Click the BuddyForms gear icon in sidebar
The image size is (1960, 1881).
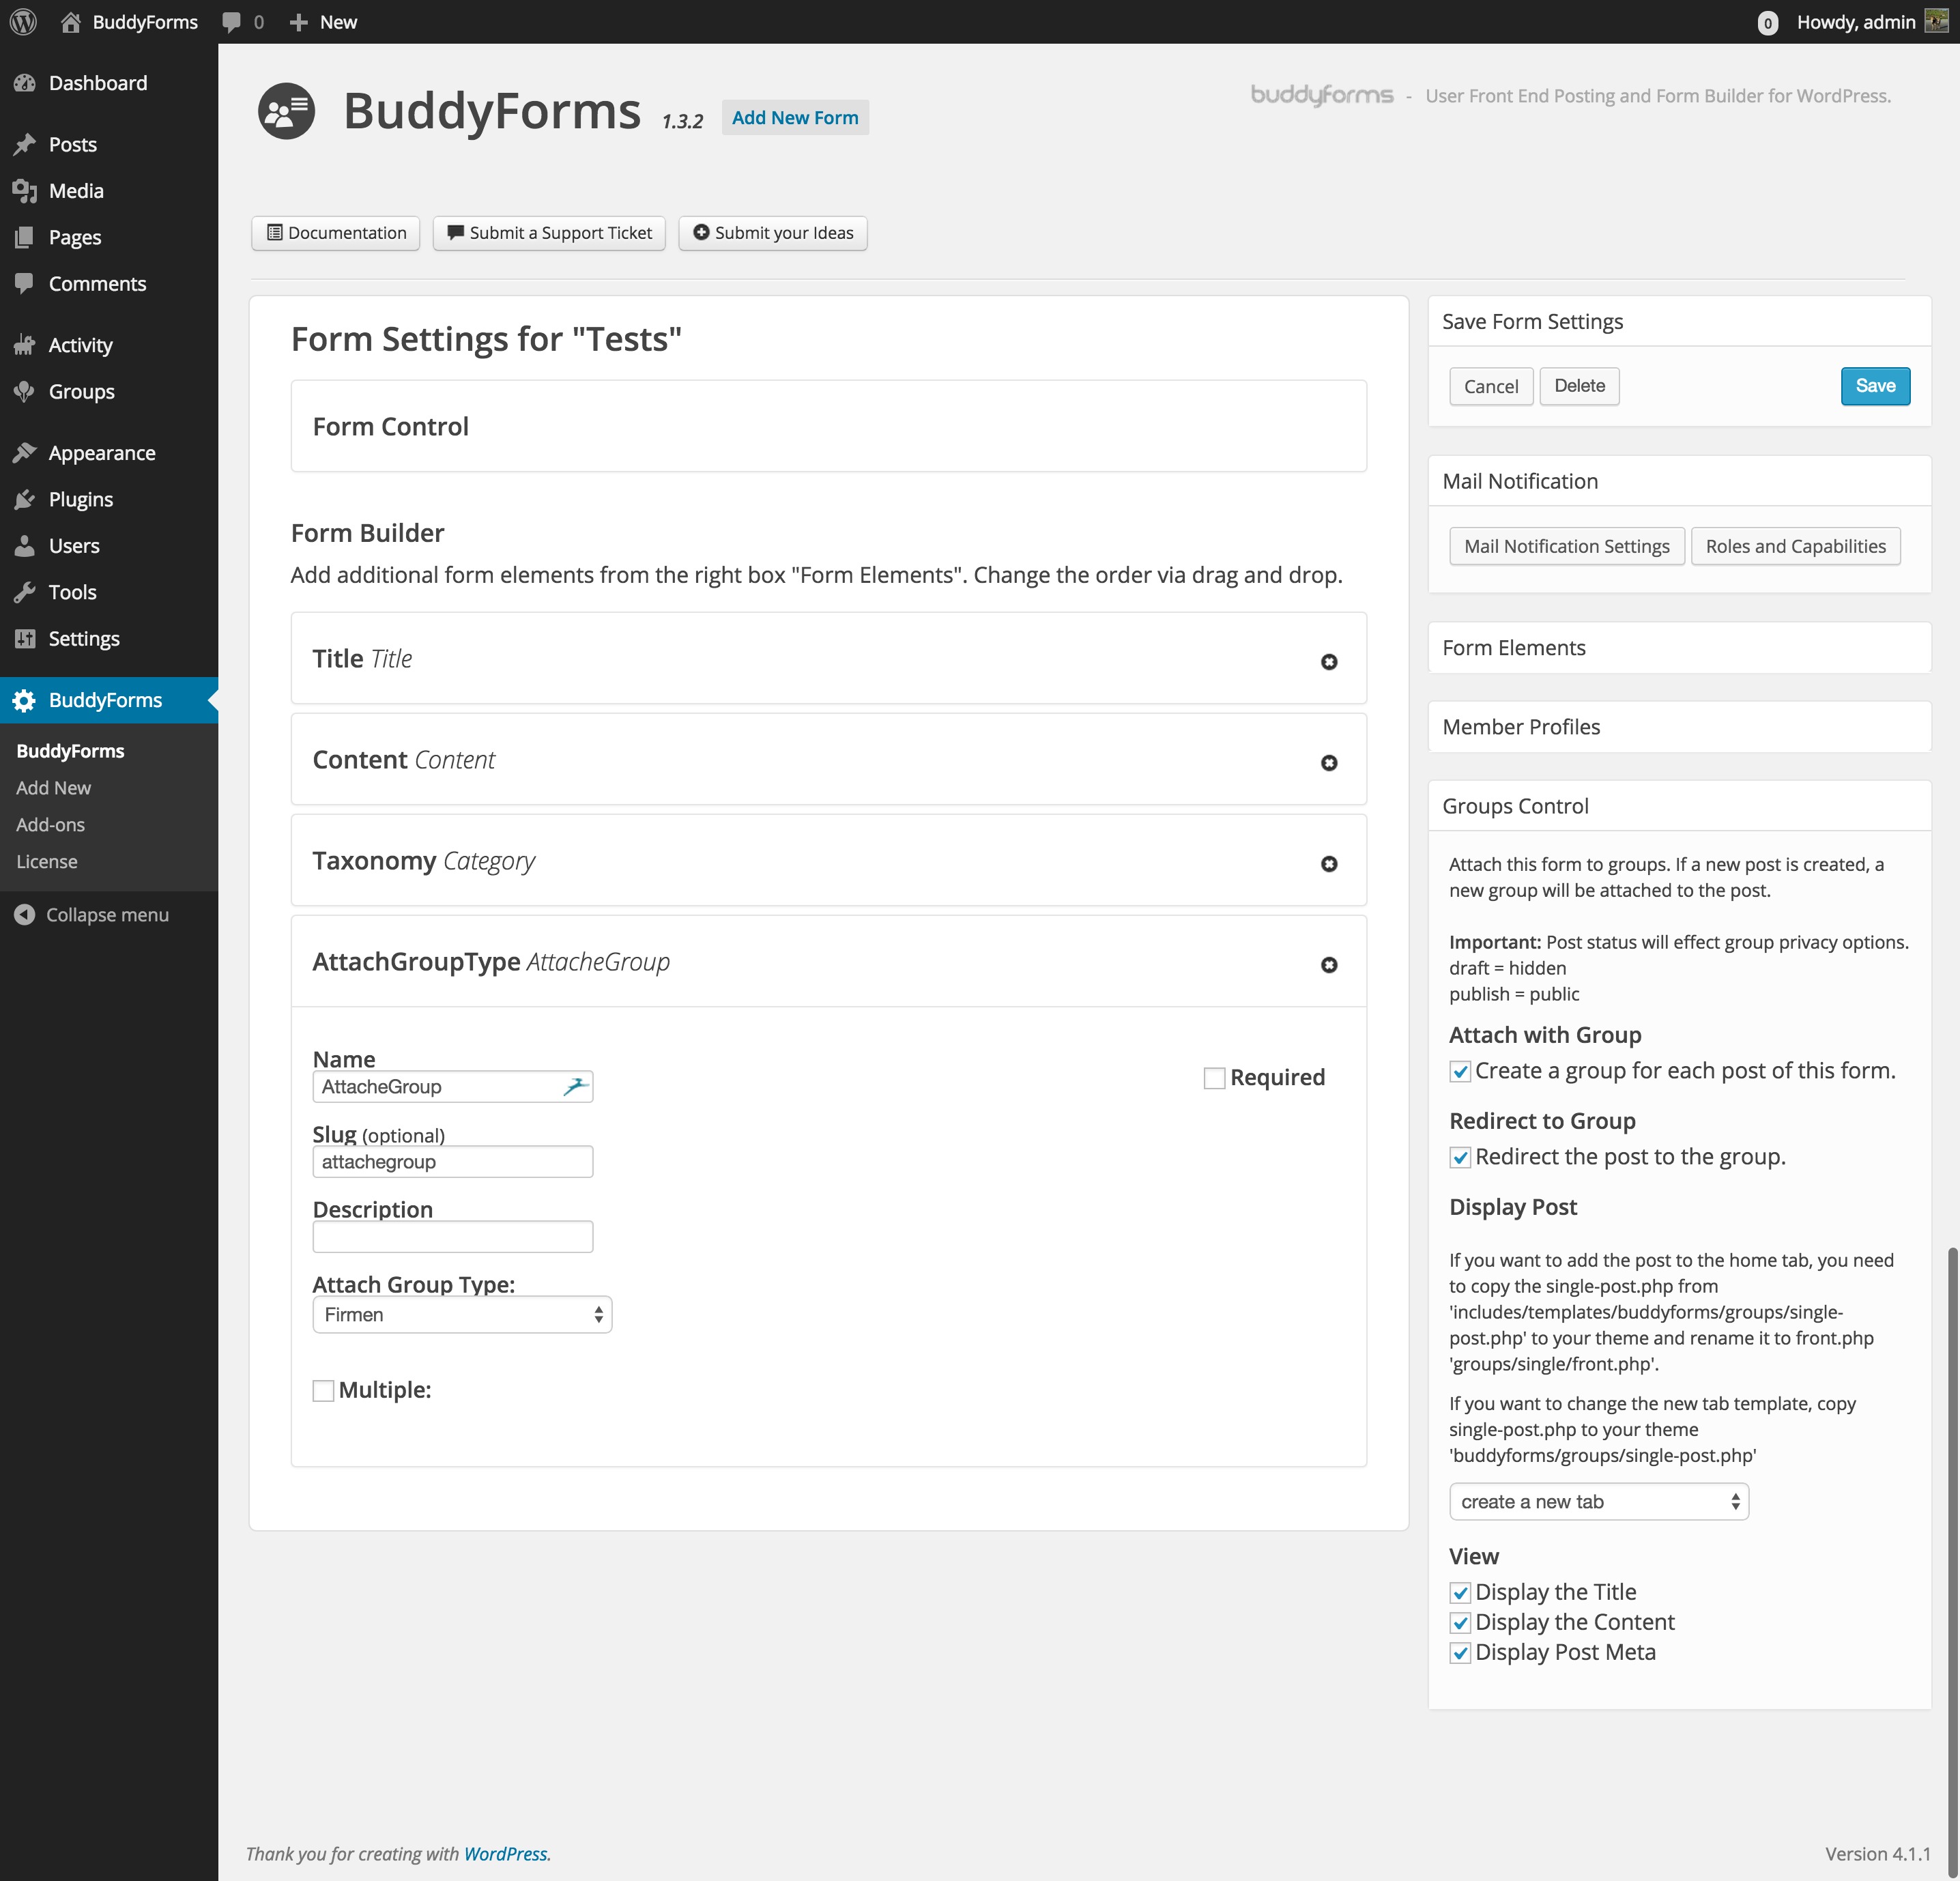(25, 700)
